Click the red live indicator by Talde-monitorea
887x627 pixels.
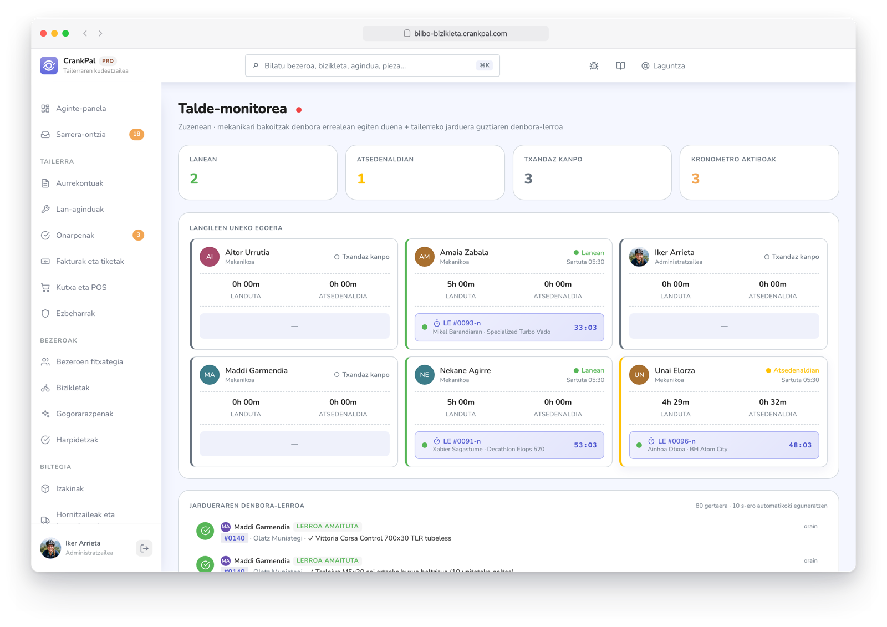pyautogui.click(x=299, y=110)
